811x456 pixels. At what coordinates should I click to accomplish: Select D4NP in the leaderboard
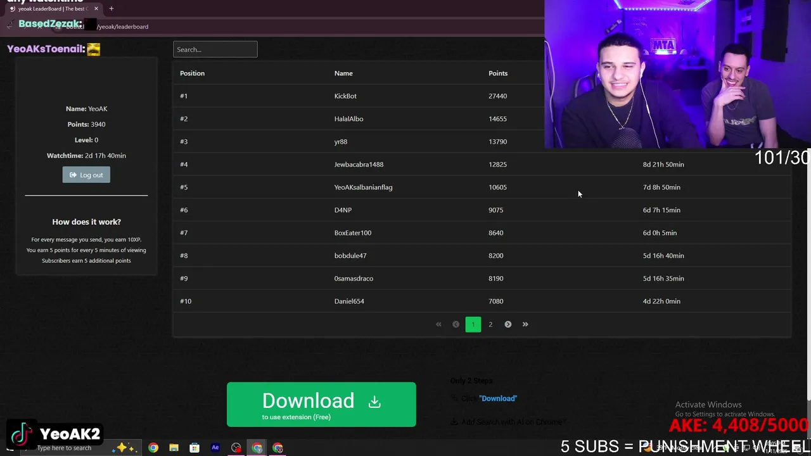coord(343,210)
